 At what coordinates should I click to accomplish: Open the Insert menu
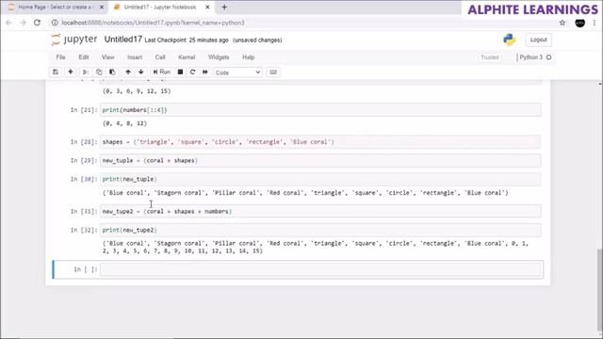[135, 57]
